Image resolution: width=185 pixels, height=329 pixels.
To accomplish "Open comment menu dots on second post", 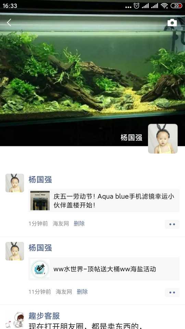I will (172, 292).
